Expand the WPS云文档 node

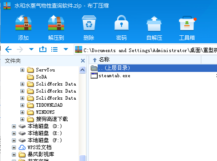pyautogui.click(x=14, y=147)
